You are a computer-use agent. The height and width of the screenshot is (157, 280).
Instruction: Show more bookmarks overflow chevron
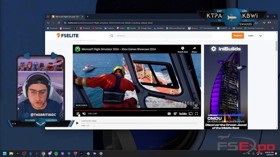click(273, 28)
